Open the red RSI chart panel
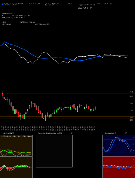 coord(119,167)
